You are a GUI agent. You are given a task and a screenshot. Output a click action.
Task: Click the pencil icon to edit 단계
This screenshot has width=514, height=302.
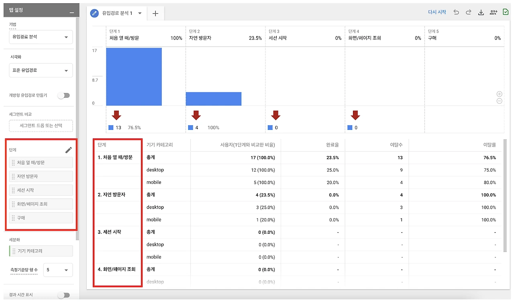pos(69,150)
